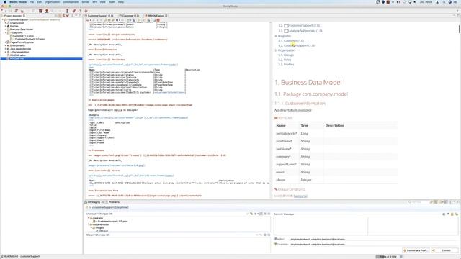Open the Help menu
This screenshot has height=259, width=461.
(121, 1)
